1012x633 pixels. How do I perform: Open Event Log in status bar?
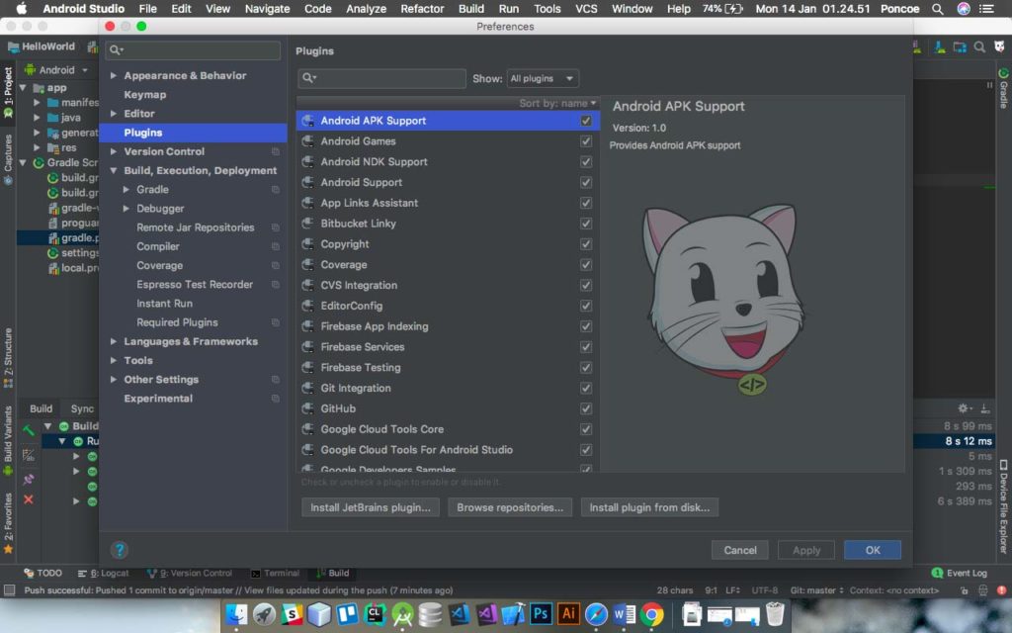(959, 573)
